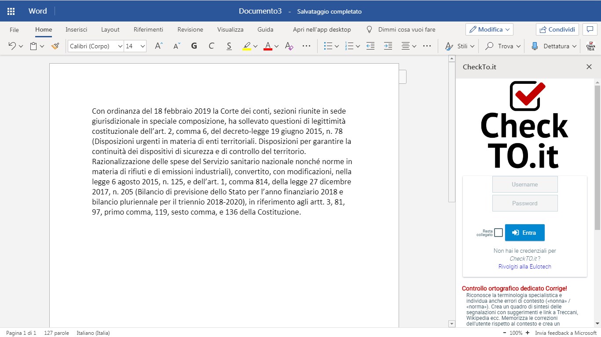Expand the numbering style arrow
This screenshot has width=601, height=337.
(358, 46)
